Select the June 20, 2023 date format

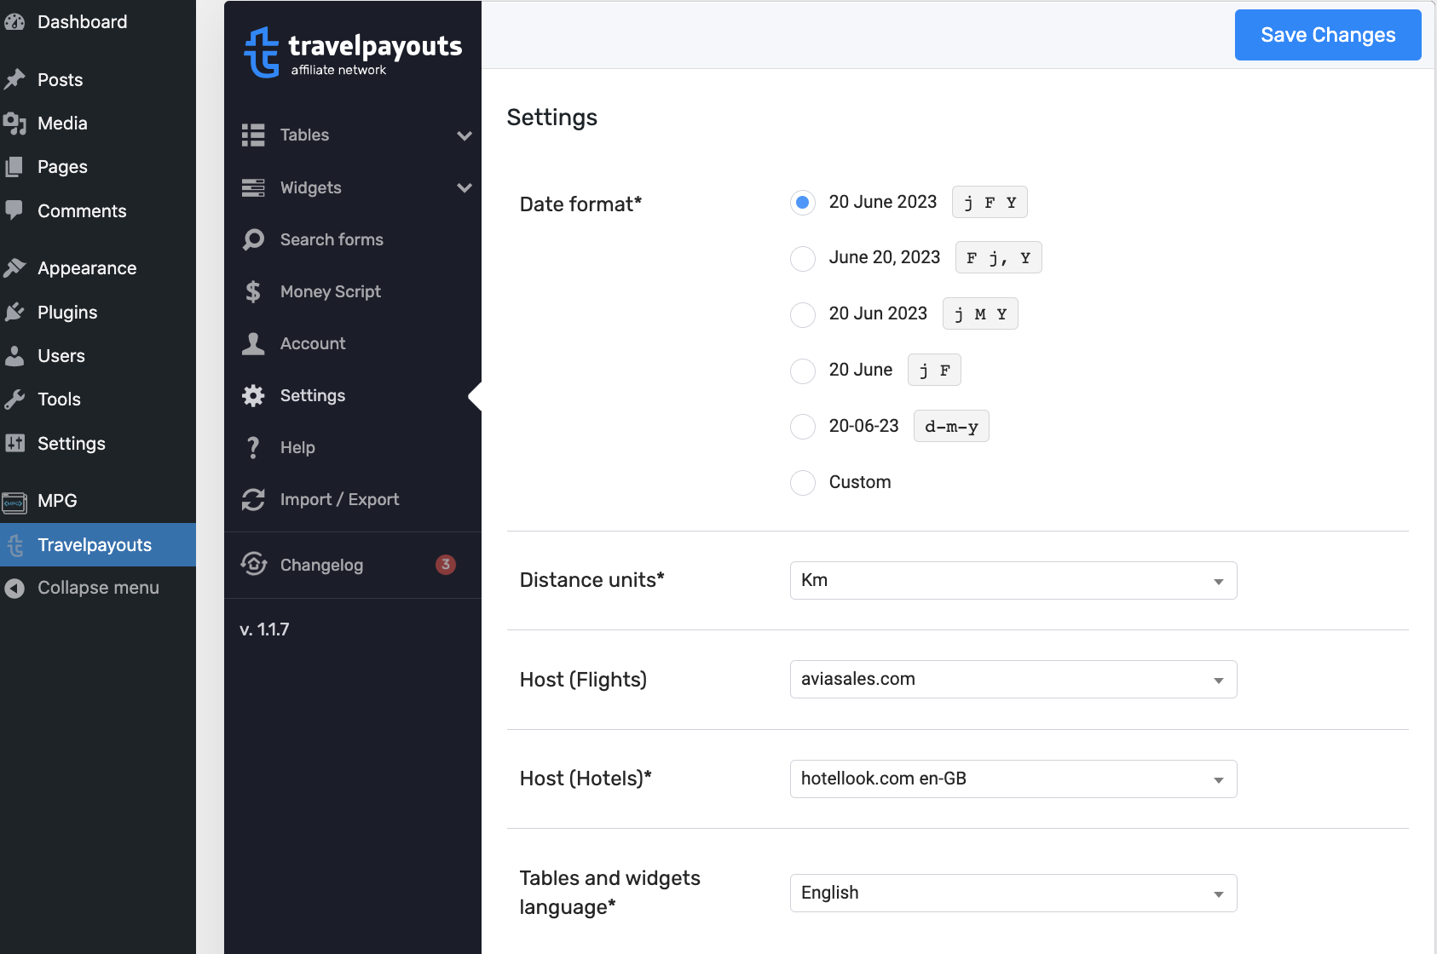pyautogui.click(x=802, y=258)
